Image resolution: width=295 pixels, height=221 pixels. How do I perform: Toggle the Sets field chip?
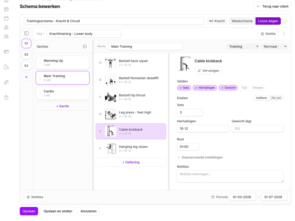pyautogui.click(x=184, y=88)
